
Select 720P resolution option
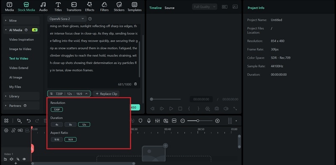pos(57,110)
